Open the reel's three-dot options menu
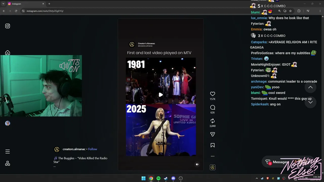 (x=213, y=156)
